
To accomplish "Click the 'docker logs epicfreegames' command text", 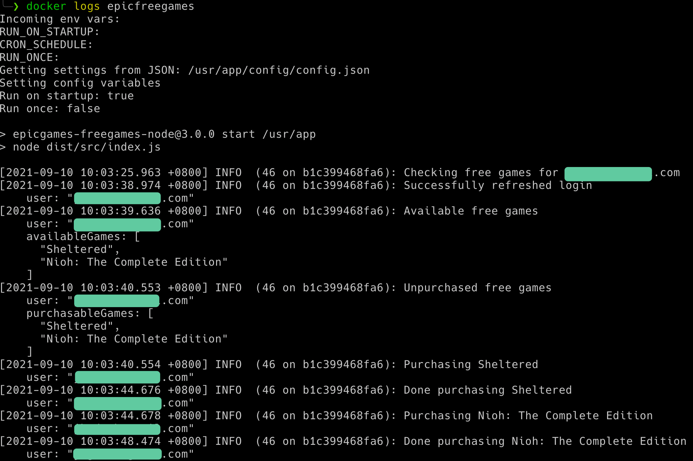I will click(110, 6).
